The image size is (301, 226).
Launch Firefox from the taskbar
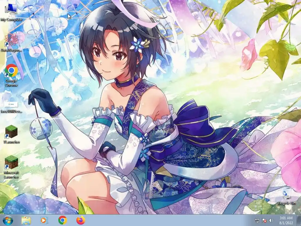(81, 220)
